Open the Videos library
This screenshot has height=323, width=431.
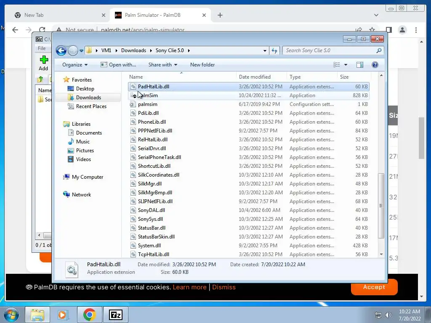click(x=83, y=159)
